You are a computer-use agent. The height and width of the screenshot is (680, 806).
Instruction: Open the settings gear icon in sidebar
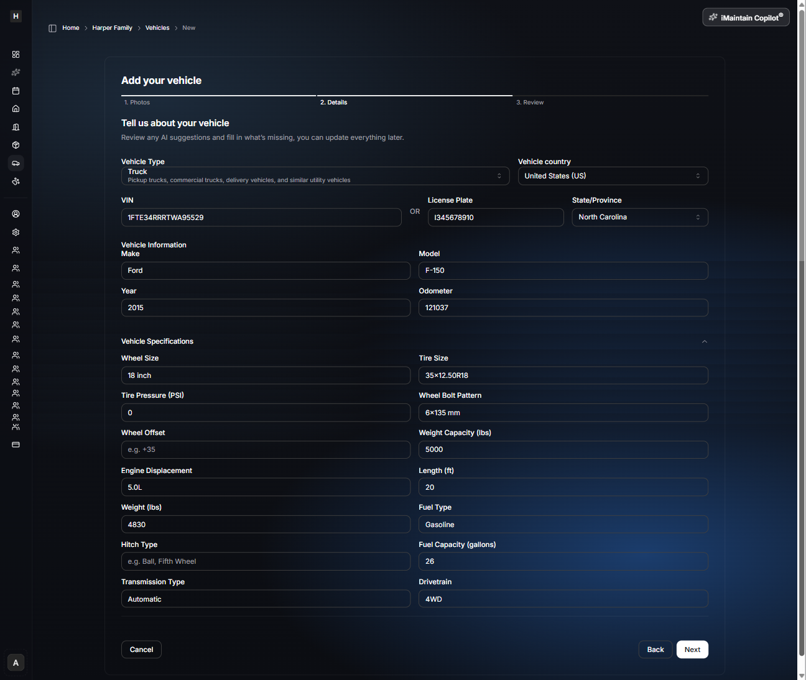(16, 232)
